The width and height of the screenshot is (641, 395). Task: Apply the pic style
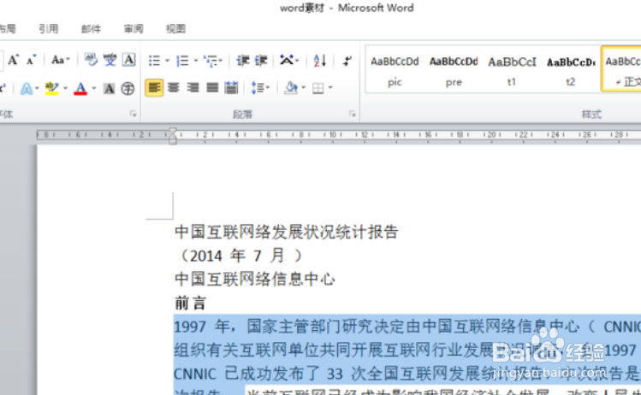pyautogui.click(x=395, y=70)
